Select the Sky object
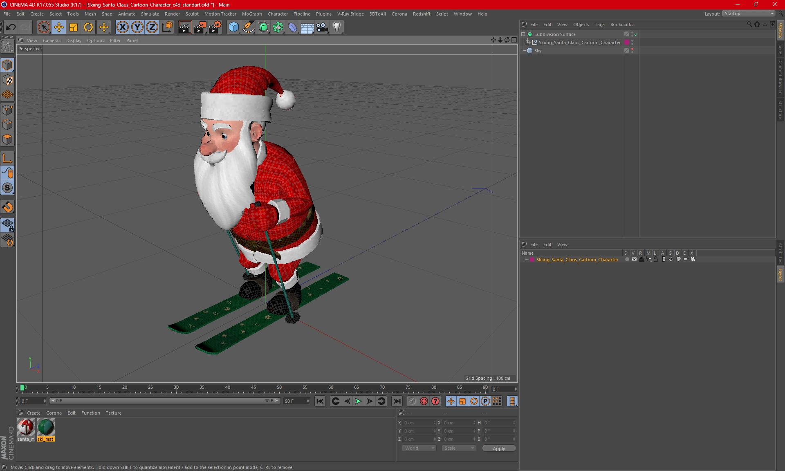Image resolution: width=785 pixels, height=471 pixels. pyautogui.click(x=538, y=51)
